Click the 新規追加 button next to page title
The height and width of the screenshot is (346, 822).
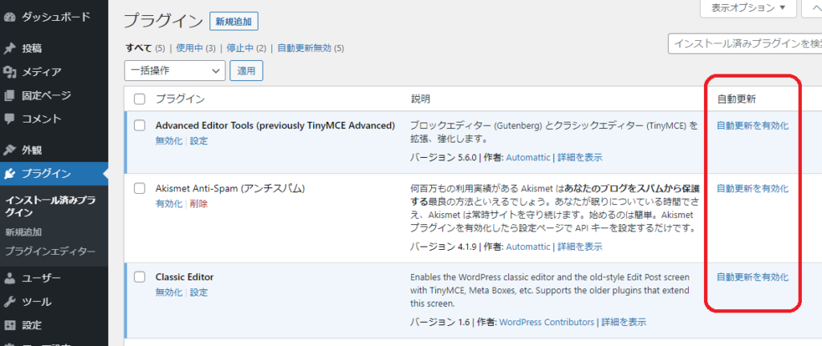click(x=234, y=22)
